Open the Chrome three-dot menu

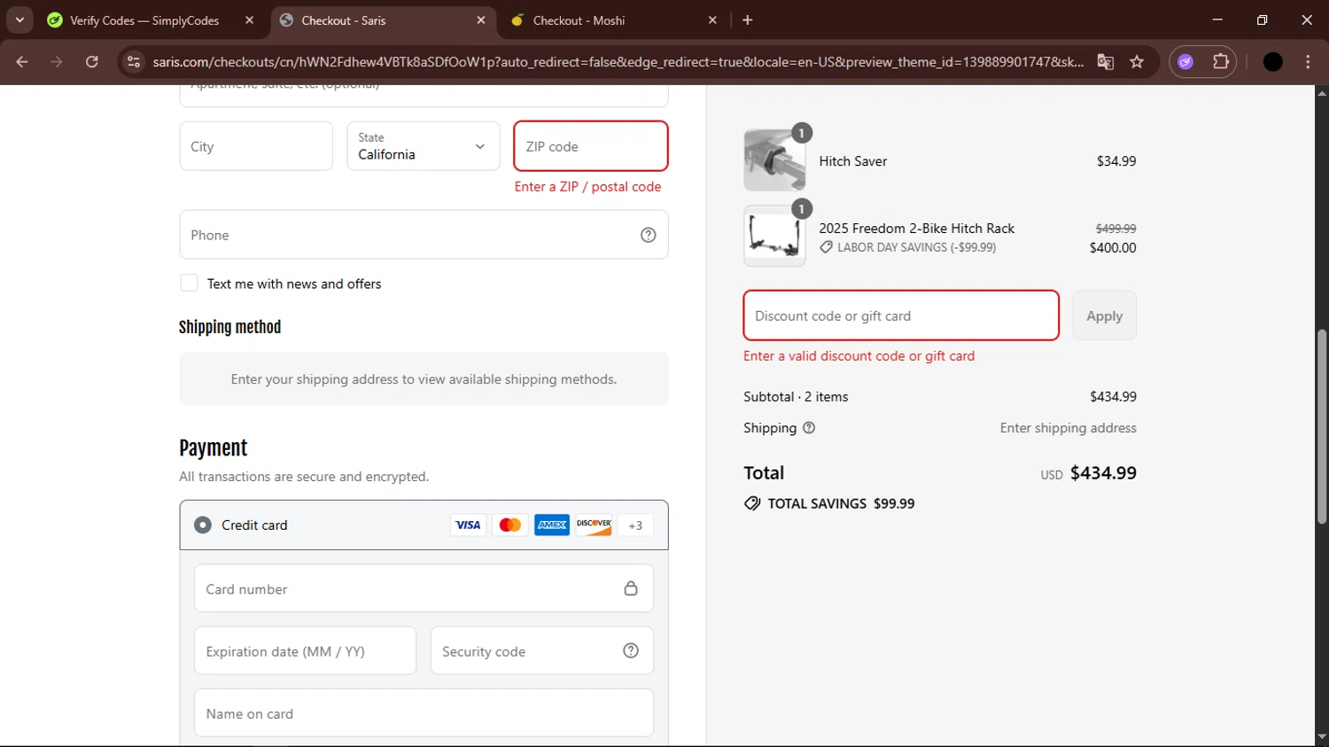[1308, 62]
